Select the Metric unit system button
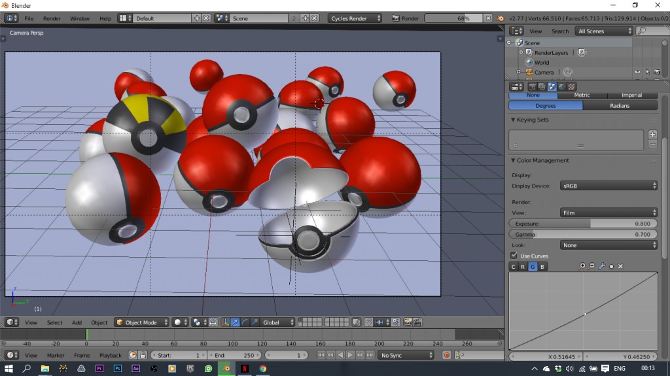The image size is (670, 376). [582, 95]
